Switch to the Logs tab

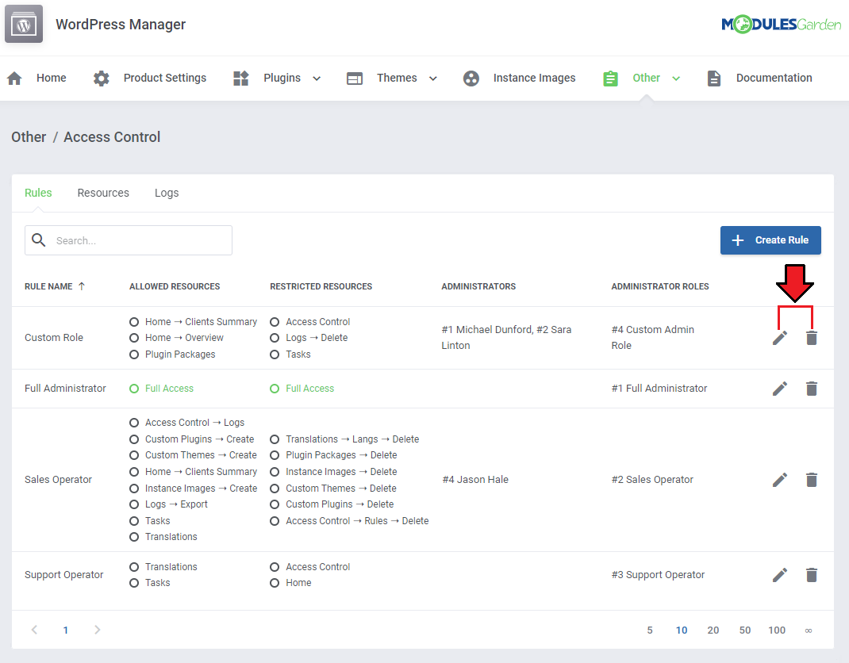click(167, 194)
